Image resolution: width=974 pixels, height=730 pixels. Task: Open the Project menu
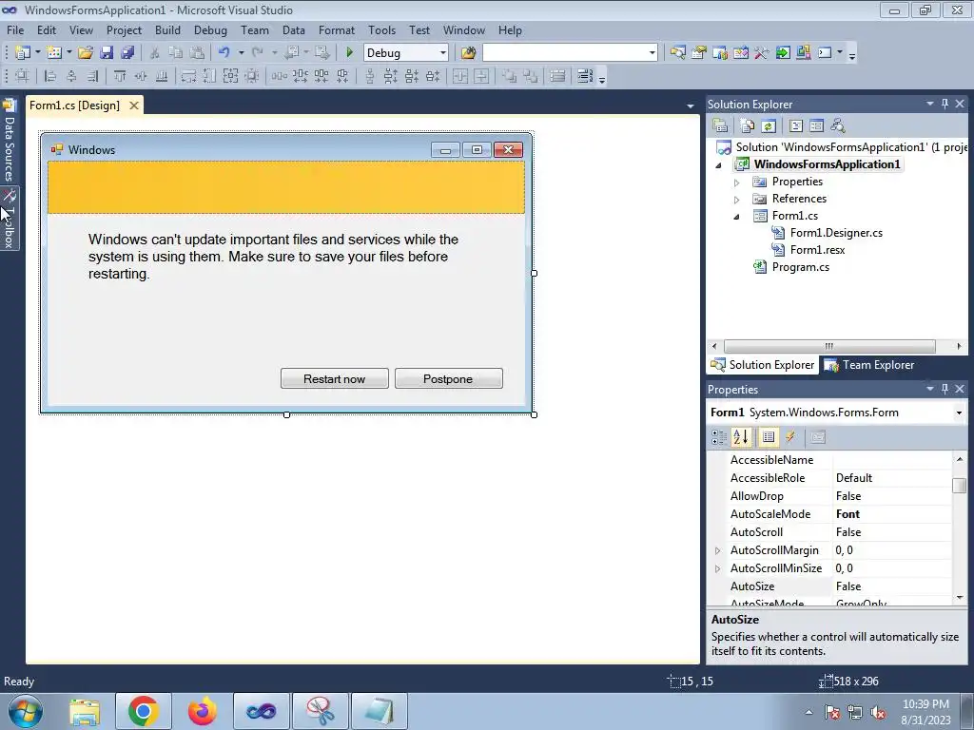tap(124, 29)
